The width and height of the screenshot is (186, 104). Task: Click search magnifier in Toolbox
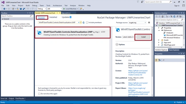[31, 16]
